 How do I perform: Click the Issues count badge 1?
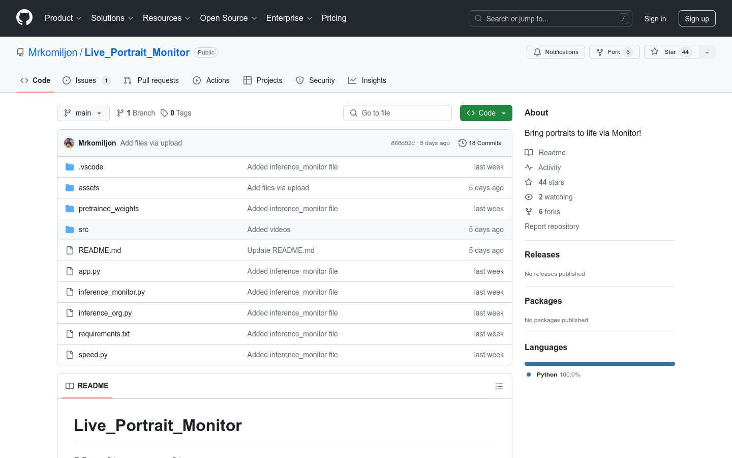[x=106, y=80]
